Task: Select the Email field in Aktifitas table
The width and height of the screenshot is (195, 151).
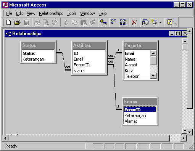Action: pos(89,59)
